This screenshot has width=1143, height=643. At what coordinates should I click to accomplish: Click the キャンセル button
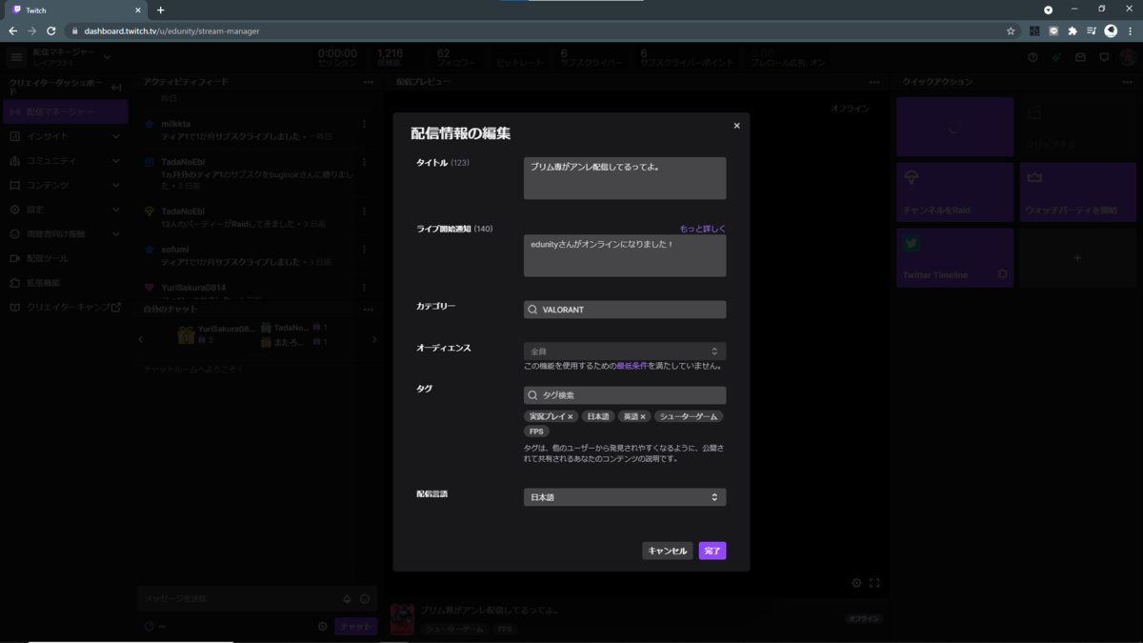click(667, 551)
